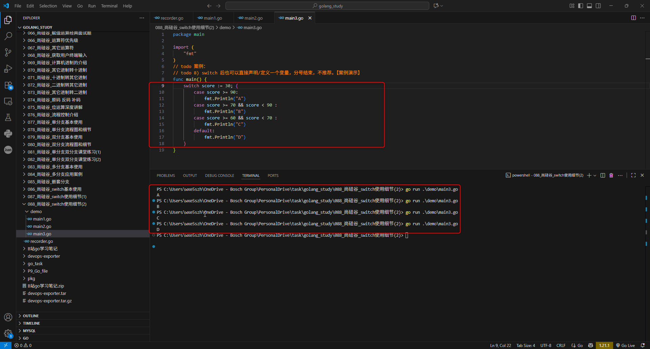Change indentation via Tab Size: 4
Screen dimensions: 650x349
point(526,345)
